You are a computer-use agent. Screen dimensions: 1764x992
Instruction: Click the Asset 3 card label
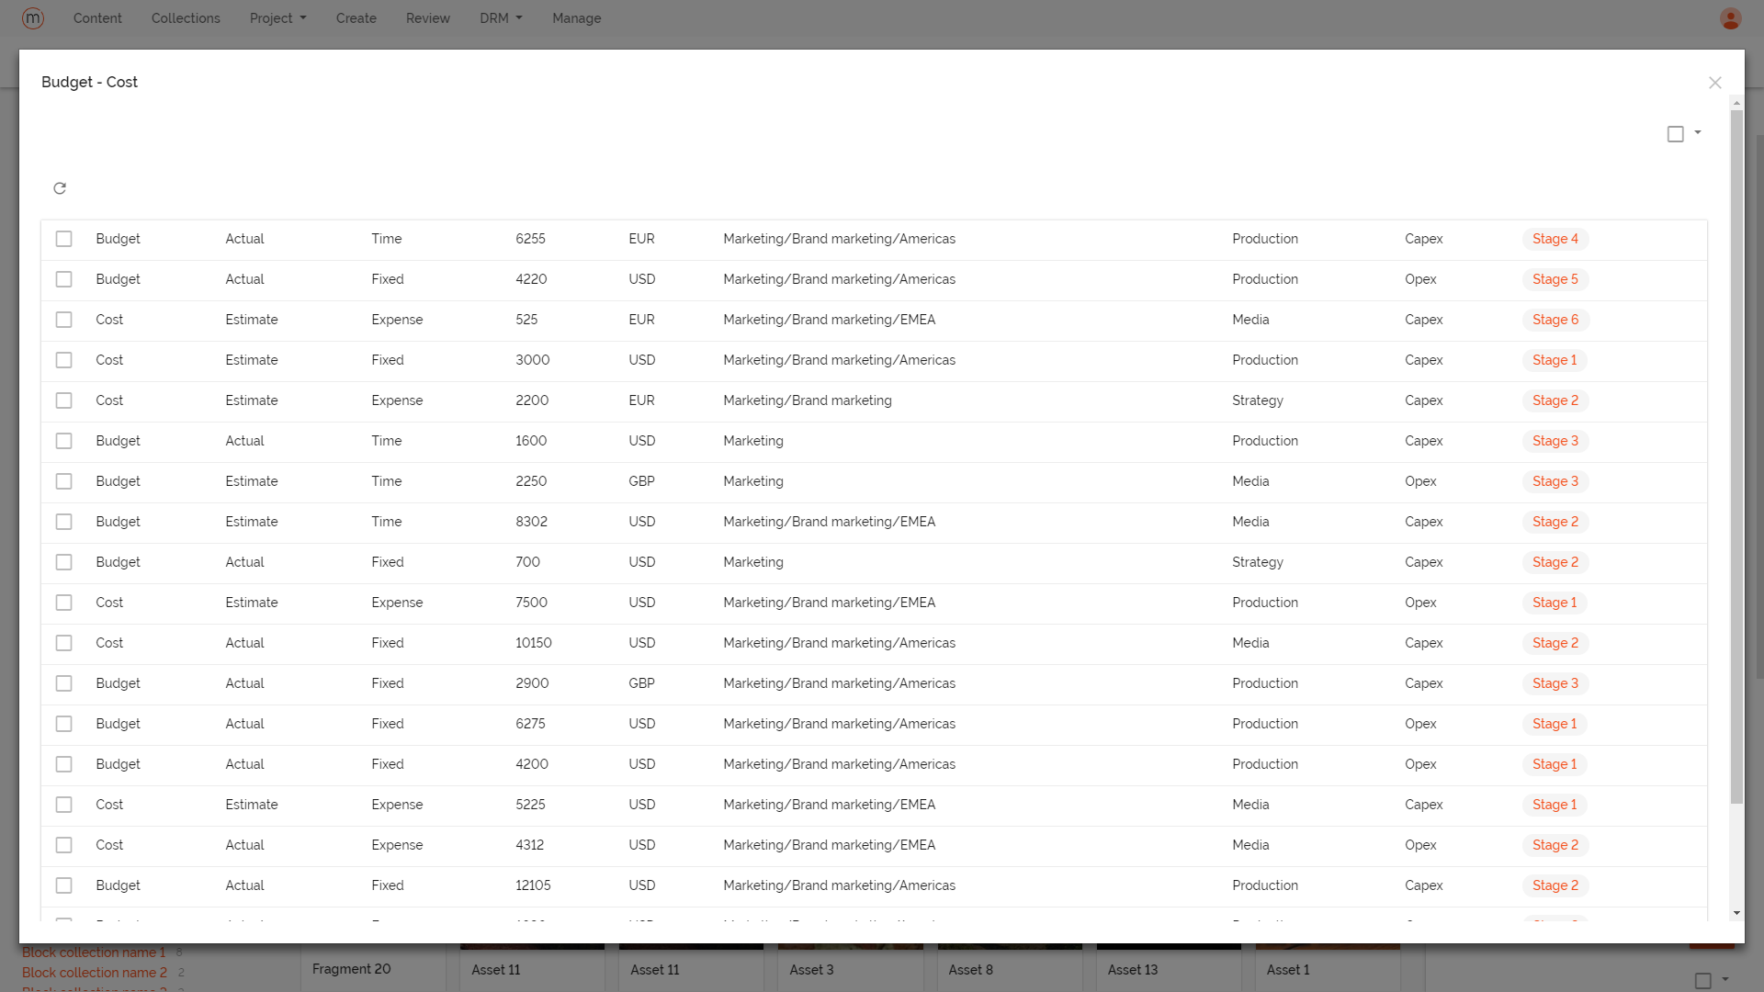pos(811,970)
